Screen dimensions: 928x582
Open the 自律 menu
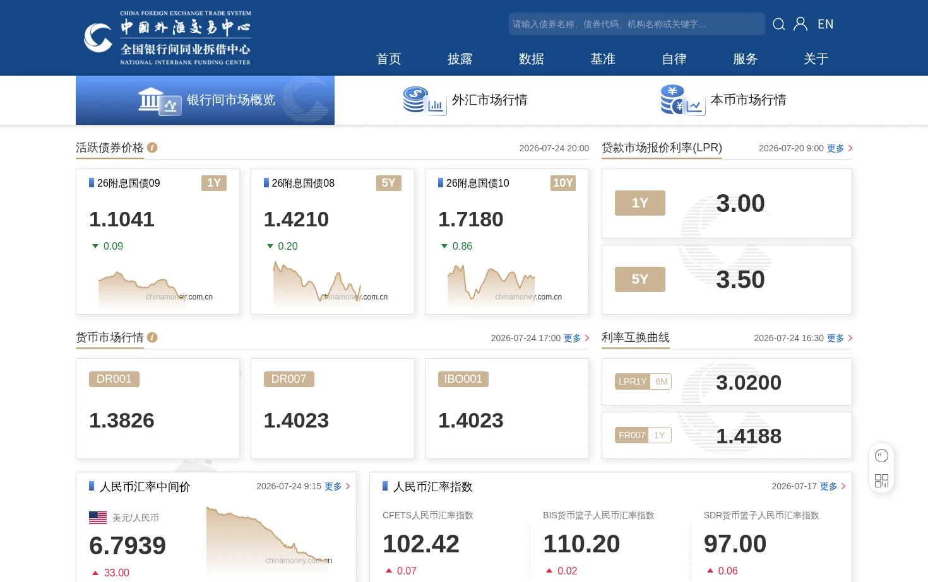(674, 59)
